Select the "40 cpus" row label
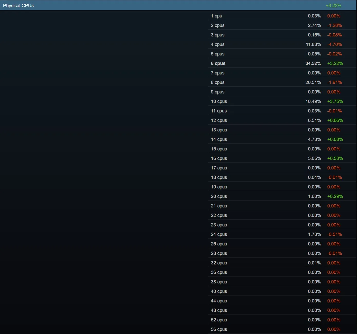This screenshot has height=334, width=357. pyautogui.click(x=219, y=291)
